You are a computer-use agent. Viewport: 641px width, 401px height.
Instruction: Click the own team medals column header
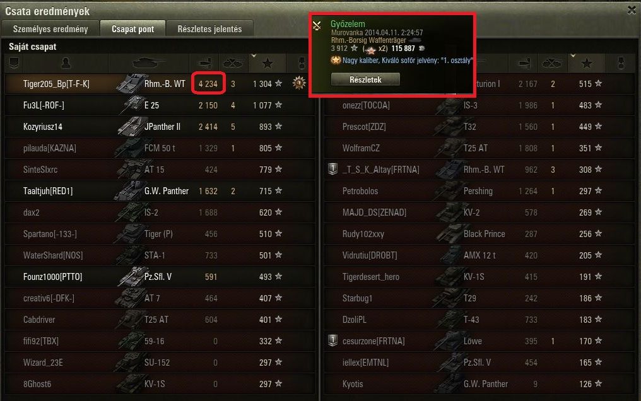(302, 63)
